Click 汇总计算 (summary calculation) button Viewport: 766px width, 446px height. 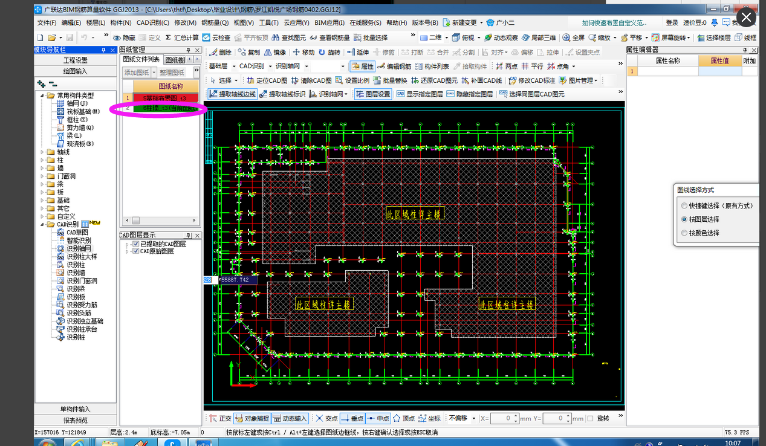(182, 37)
